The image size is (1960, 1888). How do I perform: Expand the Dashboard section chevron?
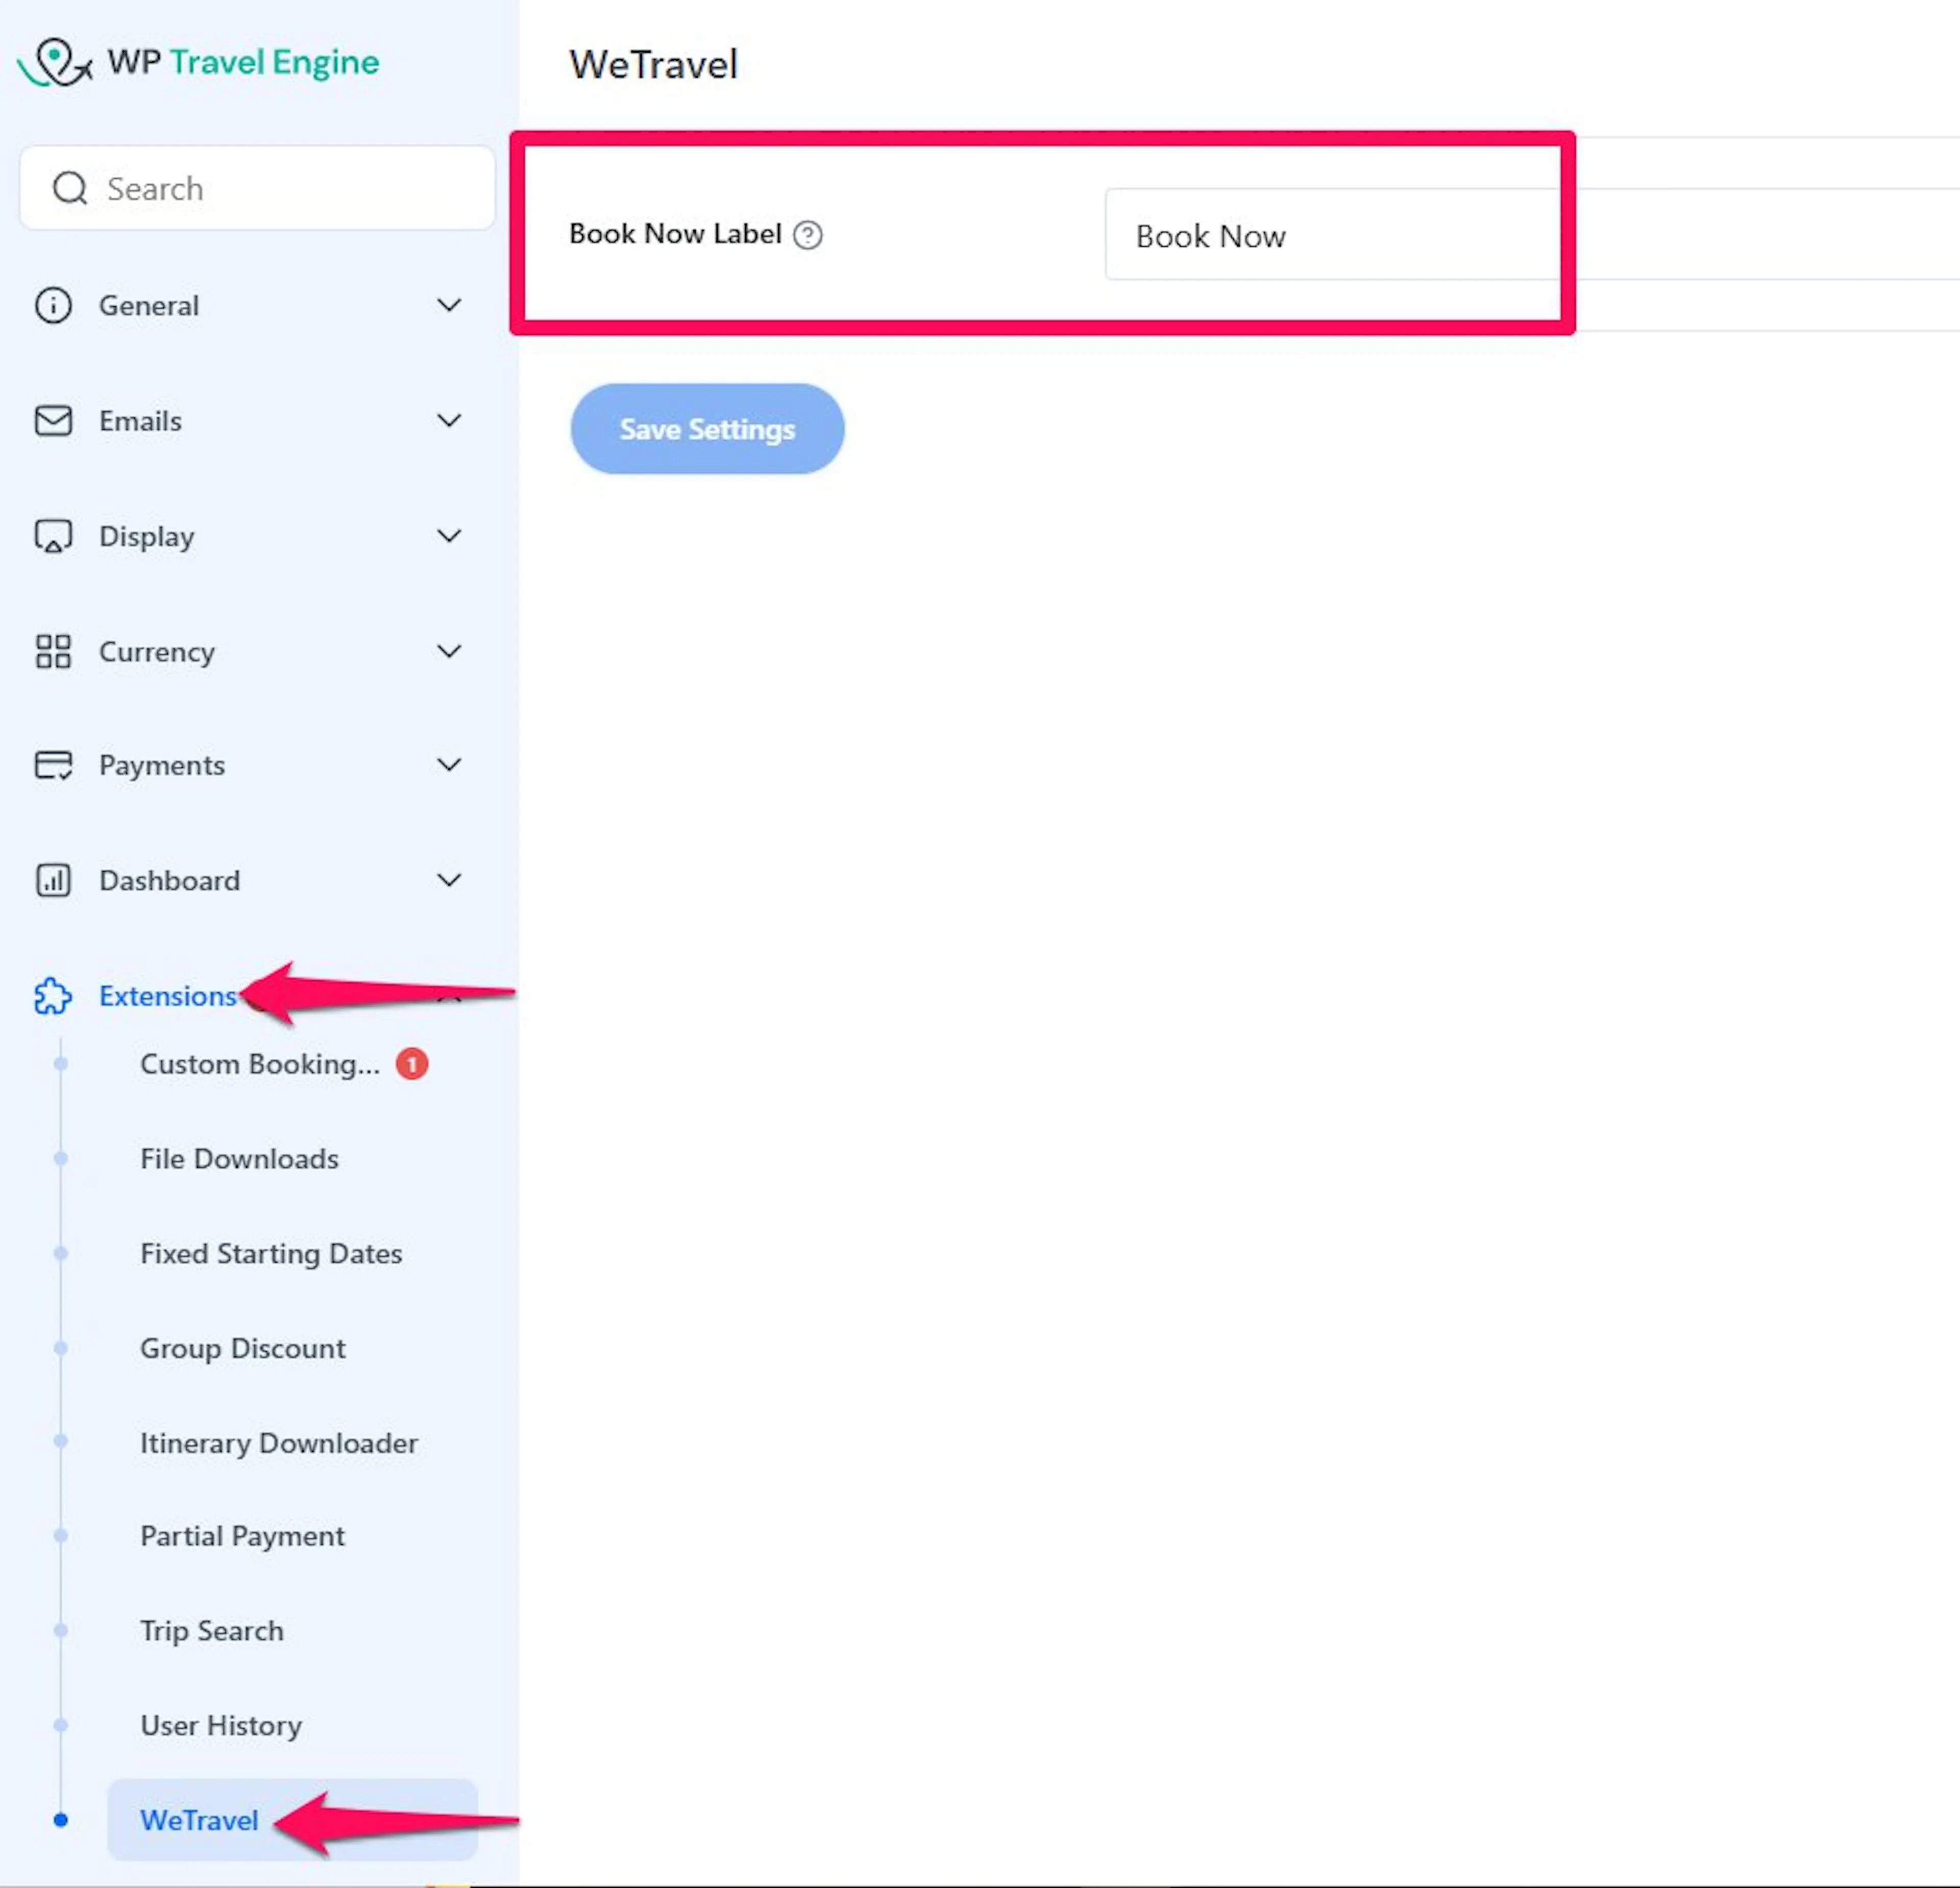click(450, 880)
